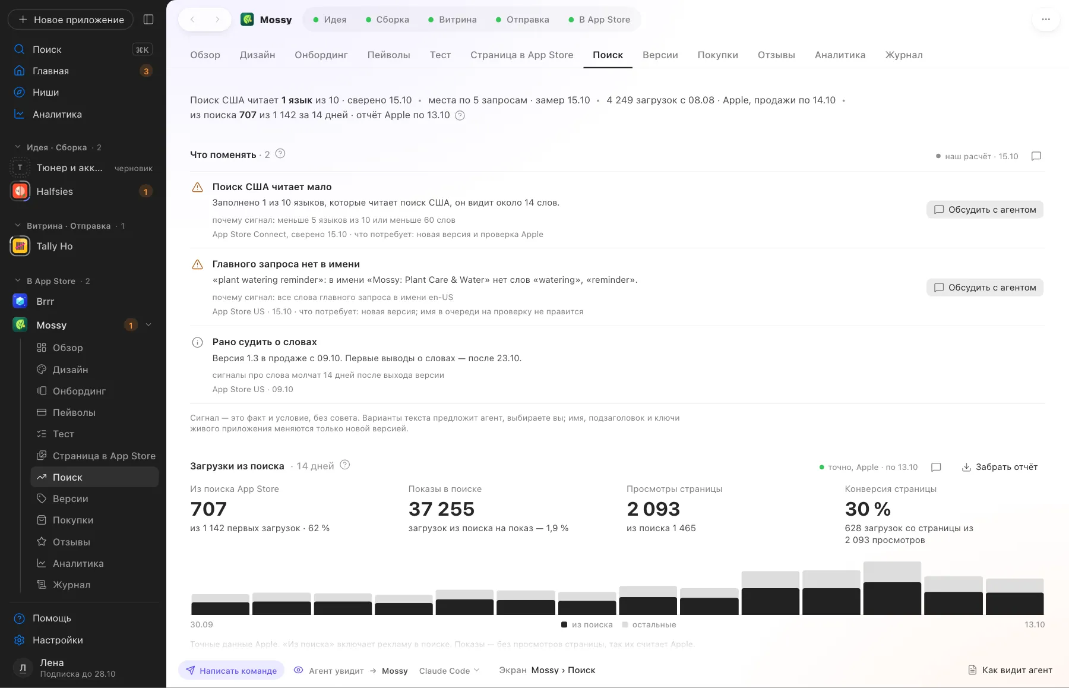Click Забрать отчёт download button

point(1000,467)
